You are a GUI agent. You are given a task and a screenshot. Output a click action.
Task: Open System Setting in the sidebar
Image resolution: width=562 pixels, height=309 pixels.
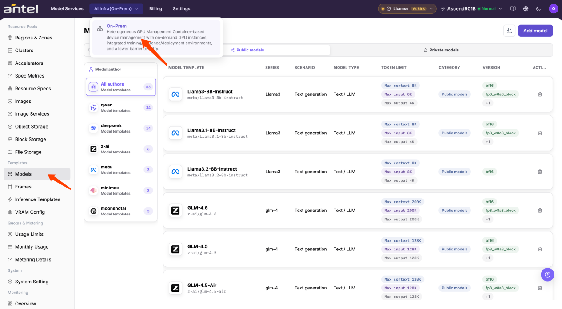coord(37,282)
